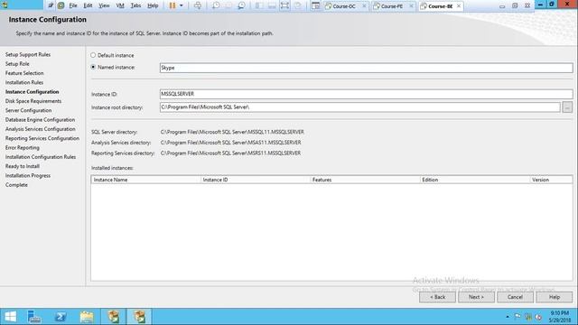Open the Edit menu
This screenshot has height=325, width=578.
(88, 5)
